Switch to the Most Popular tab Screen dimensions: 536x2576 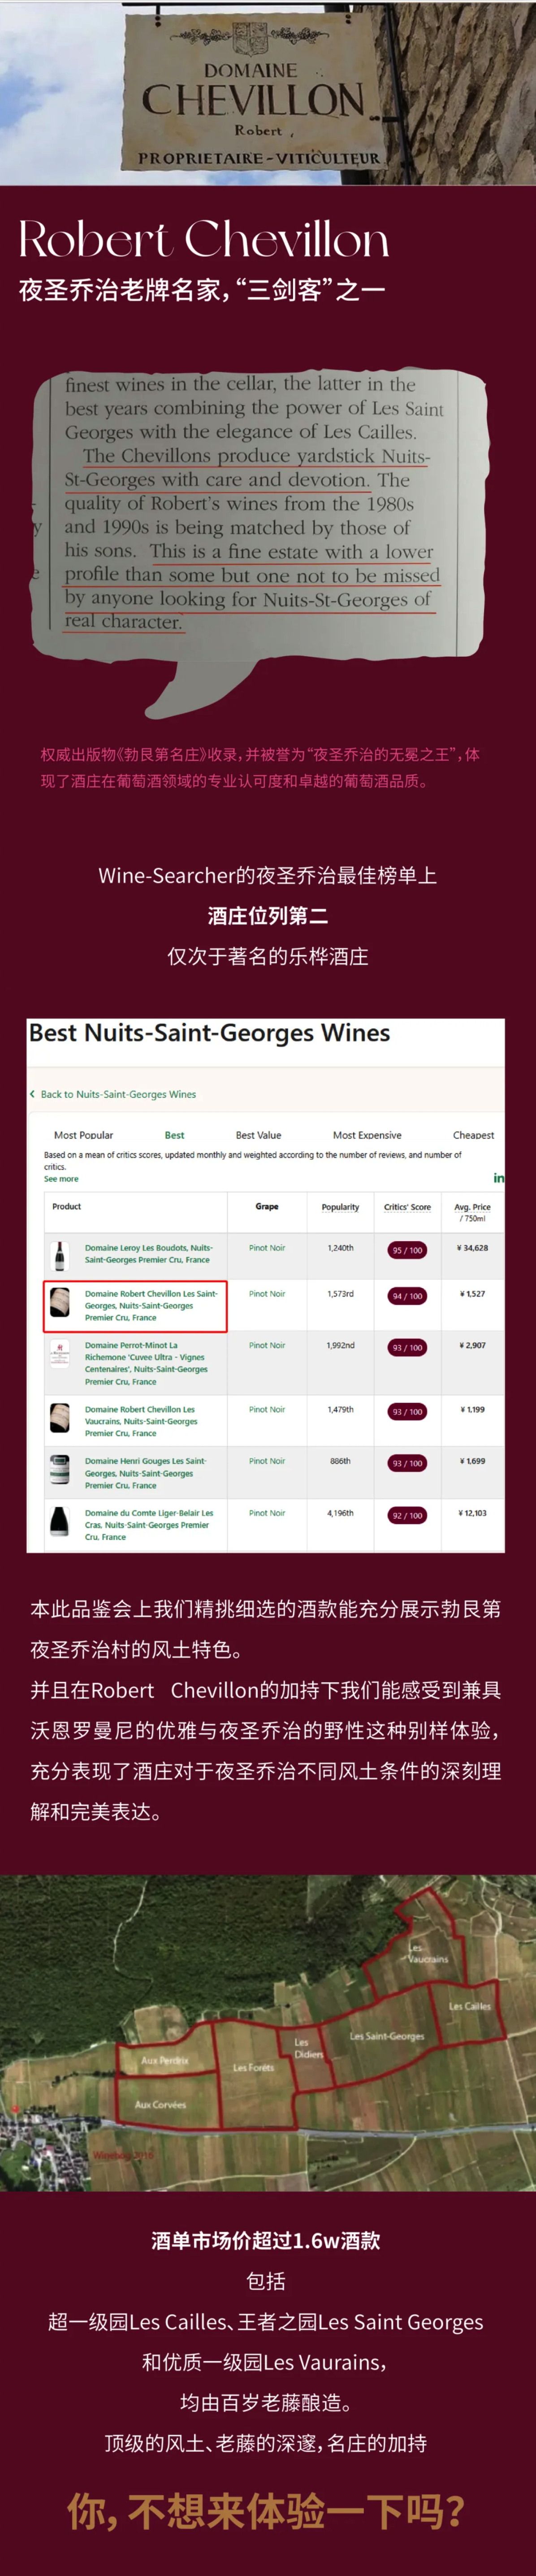pos(83,1135)
